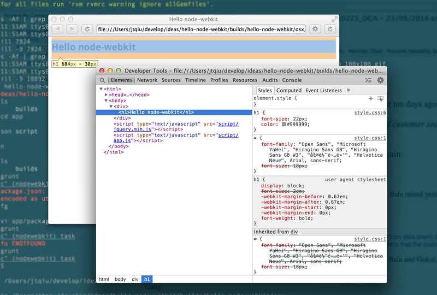Toggle fullscreen arrows in Hello node-webkit titlebar
Image resolution: width=437 pixels, height=295 pixels.
click(x=334, y=19)
